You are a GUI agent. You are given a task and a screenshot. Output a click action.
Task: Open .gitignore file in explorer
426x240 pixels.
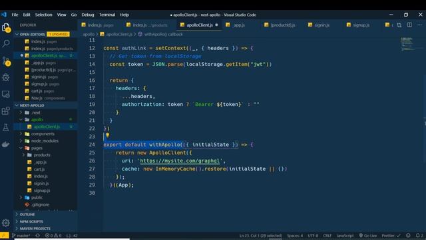click(x=40, y=205)
